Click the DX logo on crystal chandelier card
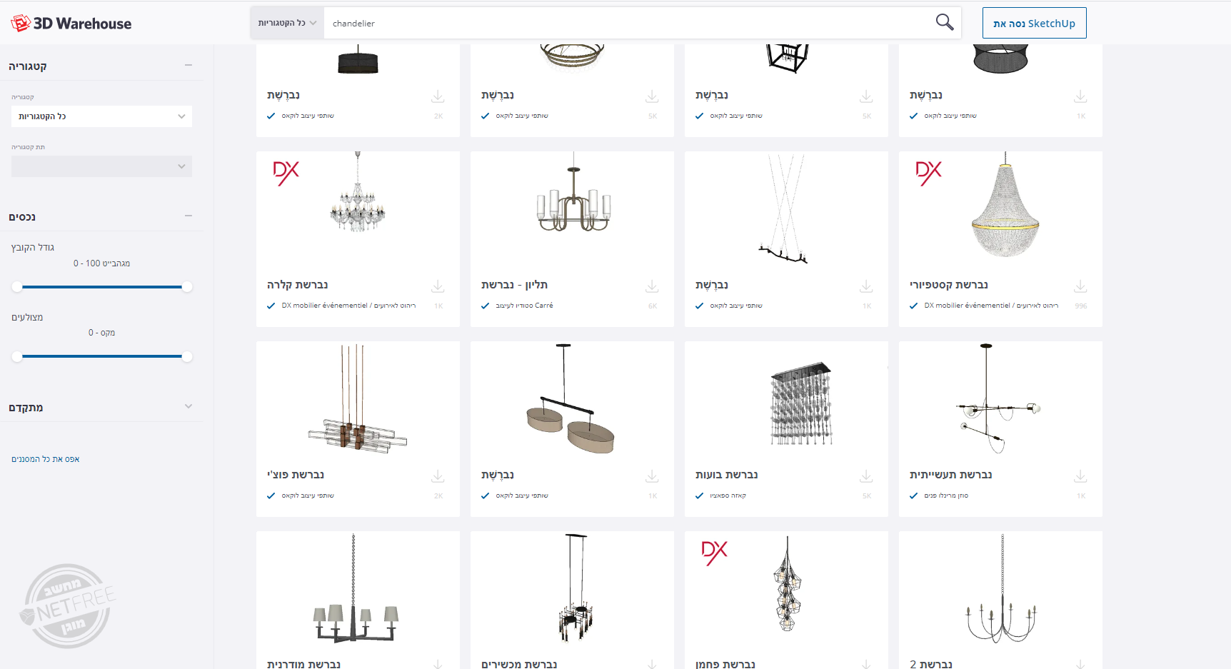This screenshot has width=1231, height=669. point(286,173)
